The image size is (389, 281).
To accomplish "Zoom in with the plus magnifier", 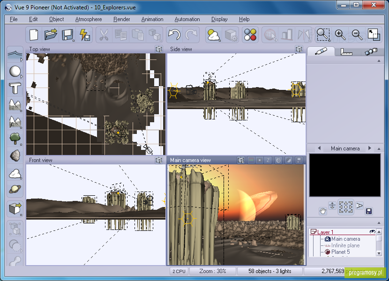I will point(340,35).
